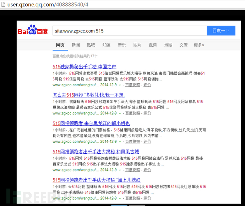The image size is (245, 206).
Task: Click the green URL of the 怎么去515网投 result
Action: 76,113
